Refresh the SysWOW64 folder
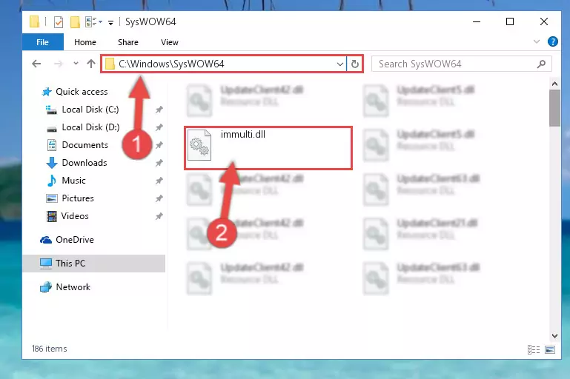 point(355,64)
